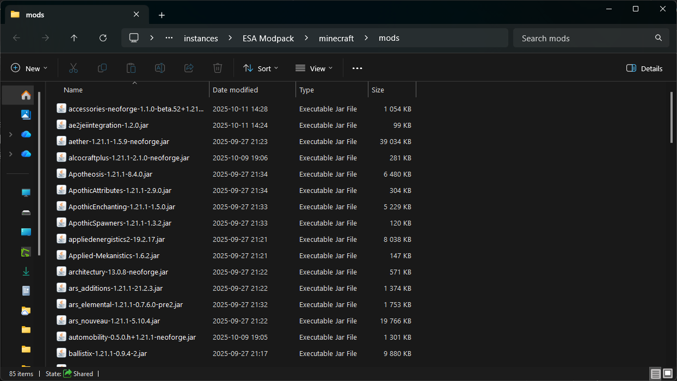Open Home in the navigation sidebar
This screenshot has height=381, width=677.
click(26, 96)
